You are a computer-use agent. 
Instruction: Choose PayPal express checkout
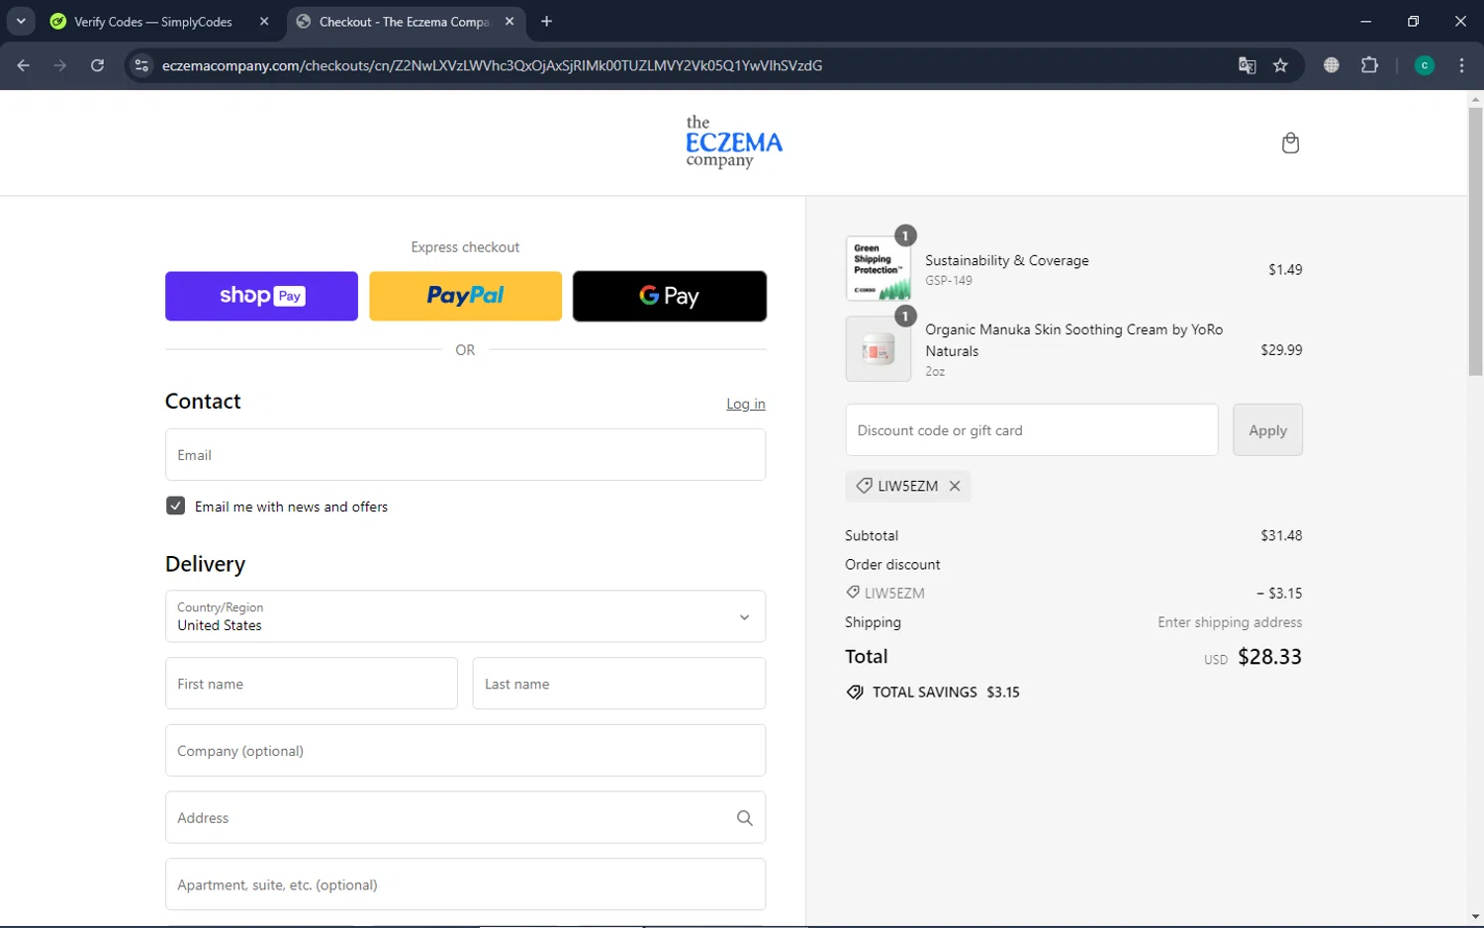(x=465, y=296)
